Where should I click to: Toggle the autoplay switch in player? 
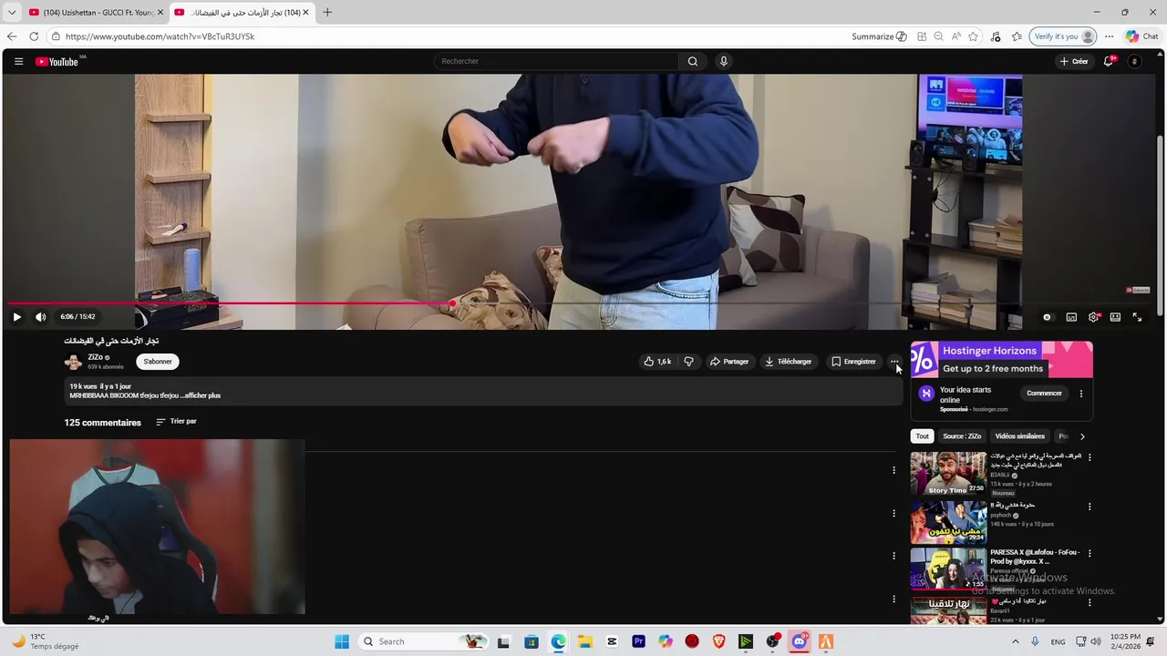(1047, 317)
